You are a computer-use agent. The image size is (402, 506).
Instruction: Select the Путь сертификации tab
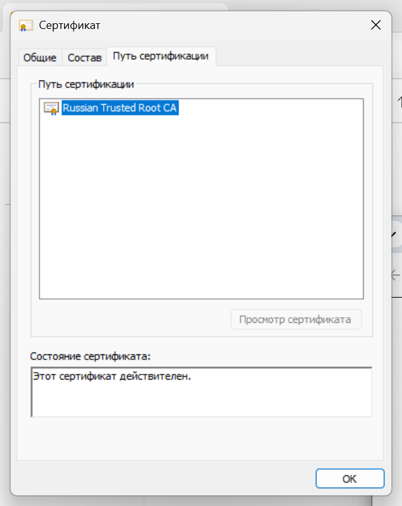(x=160, y=56)
